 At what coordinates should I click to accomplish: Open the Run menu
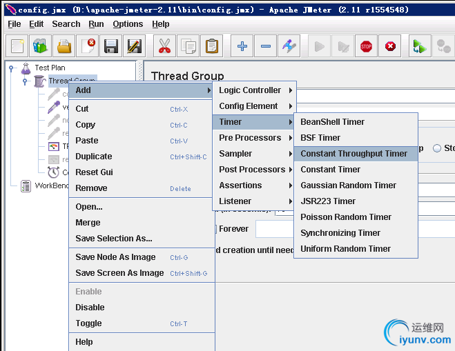click(x=96, y=24)
